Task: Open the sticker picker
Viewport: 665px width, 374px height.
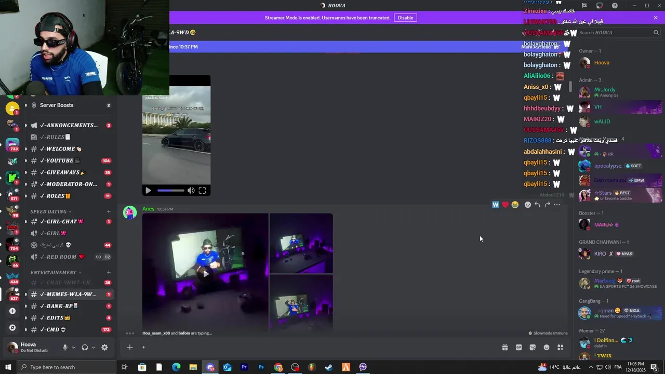Action: point(533,348)
